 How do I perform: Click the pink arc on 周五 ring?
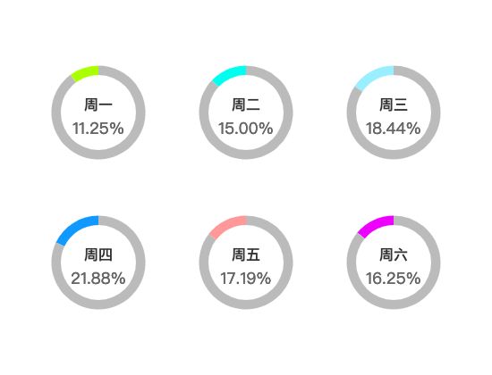228,226
